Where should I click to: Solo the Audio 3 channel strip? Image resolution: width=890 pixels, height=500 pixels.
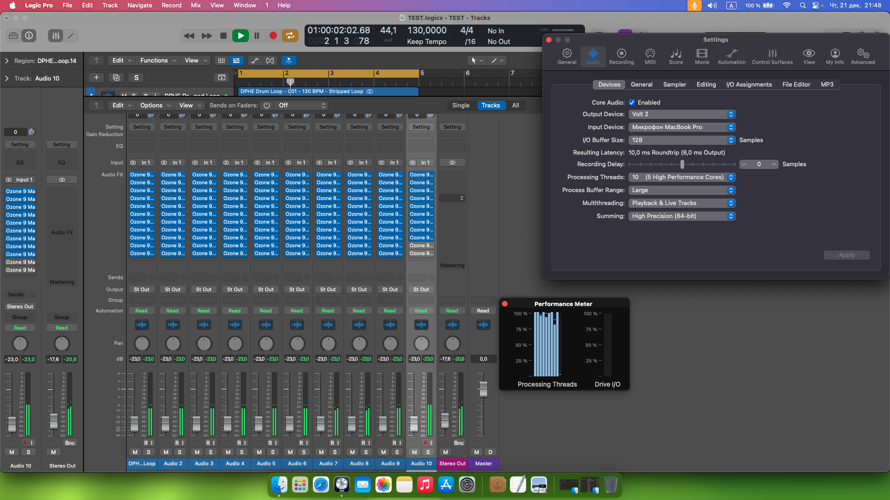click(210, 452)
